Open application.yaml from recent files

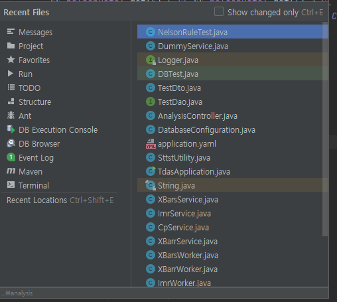tap(230, 144)
